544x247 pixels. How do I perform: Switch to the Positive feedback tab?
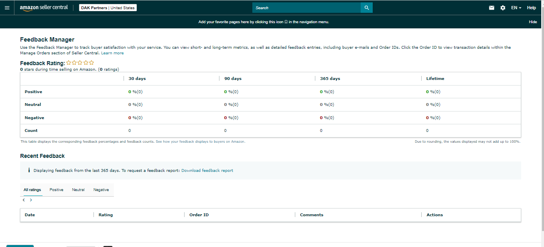(x=57, y=190)
